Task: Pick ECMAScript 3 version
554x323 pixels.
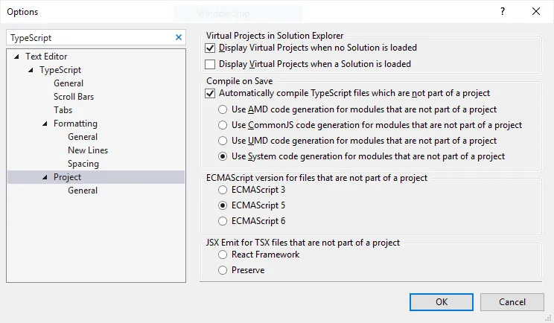Action: [x=223, y=190]
